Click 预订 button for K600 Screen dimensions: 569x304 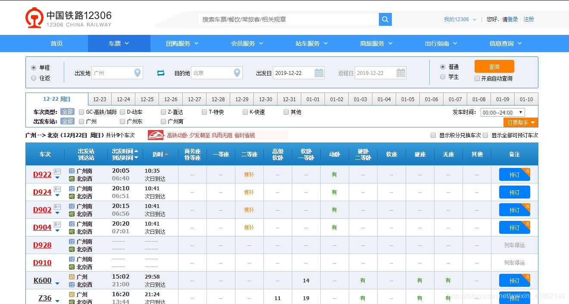(x=515, y=280)
